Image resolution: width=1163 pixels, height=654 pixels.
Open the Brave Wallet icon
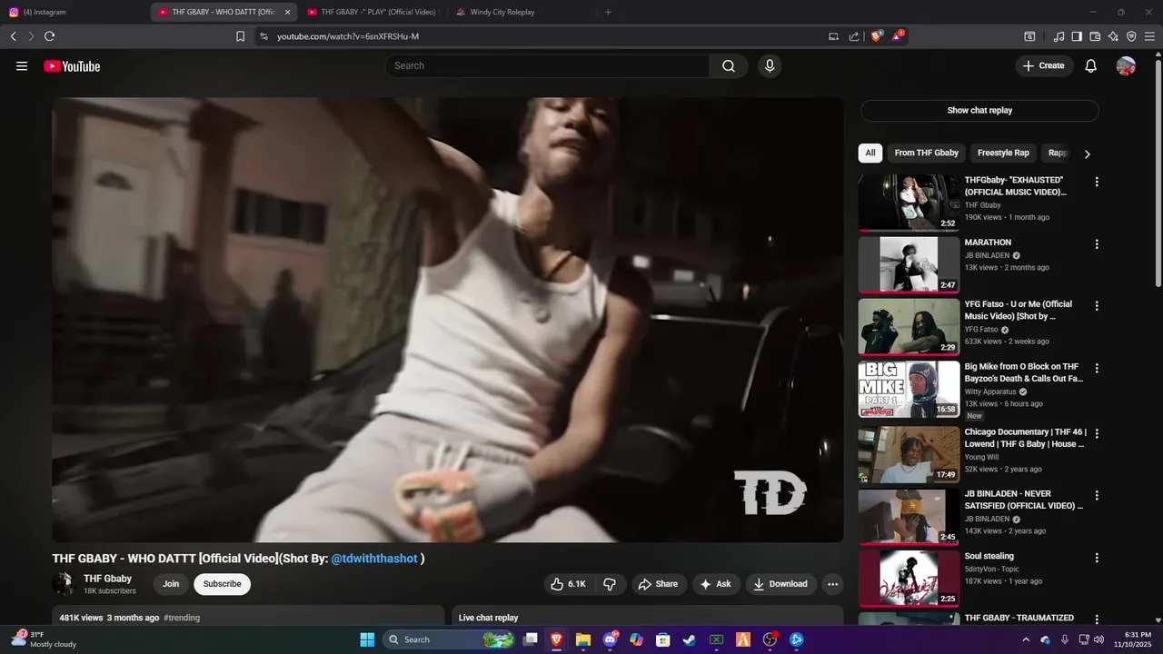tap(1095, 36)
